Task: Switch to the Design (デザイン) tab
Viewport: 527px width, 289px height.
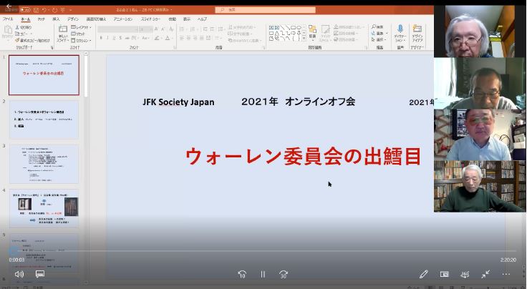Action: coord(72,19)
